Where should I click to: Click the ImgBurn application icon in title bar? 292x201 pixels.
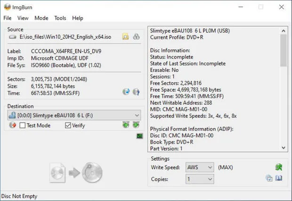8,7
